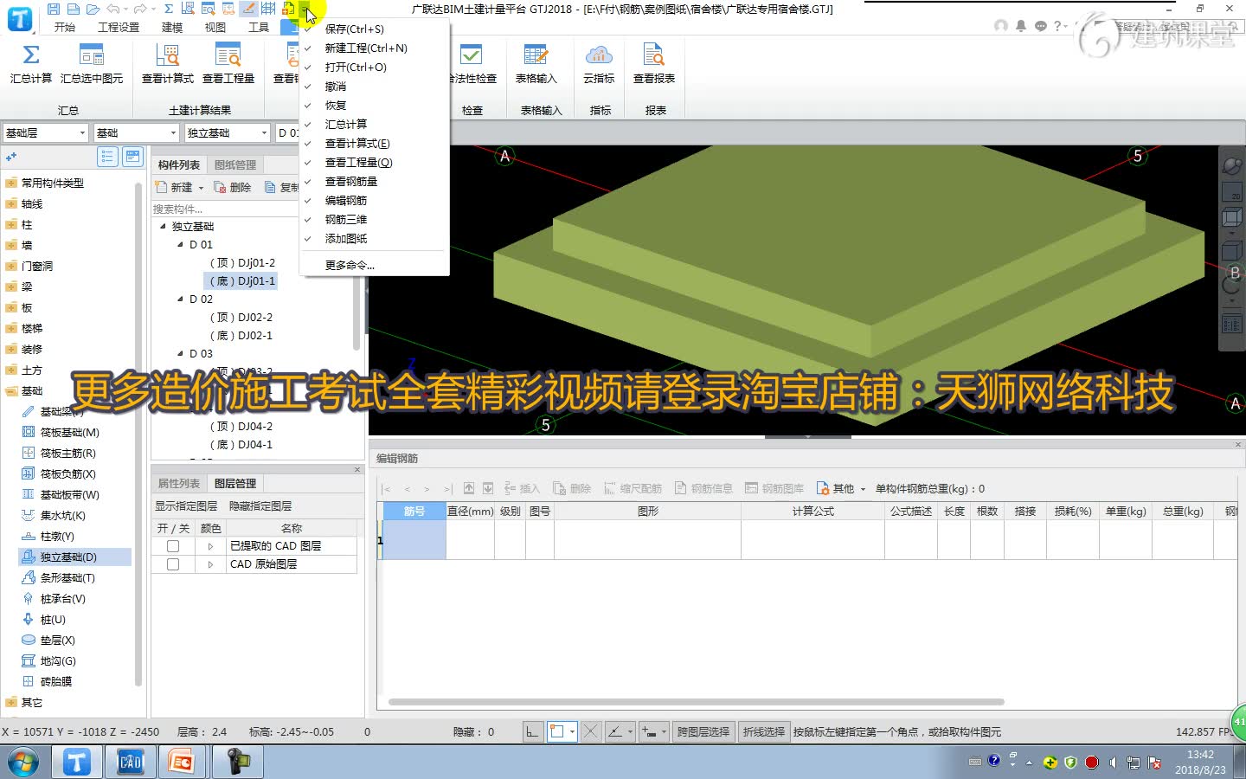
Task: Click the redo arrow in quick access toolbar
Action: click(x=140, y=9)
